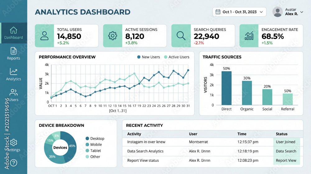This screenshot has width=311, height=174.
Task: Open the Reports document icon
Action: (13, 51)
